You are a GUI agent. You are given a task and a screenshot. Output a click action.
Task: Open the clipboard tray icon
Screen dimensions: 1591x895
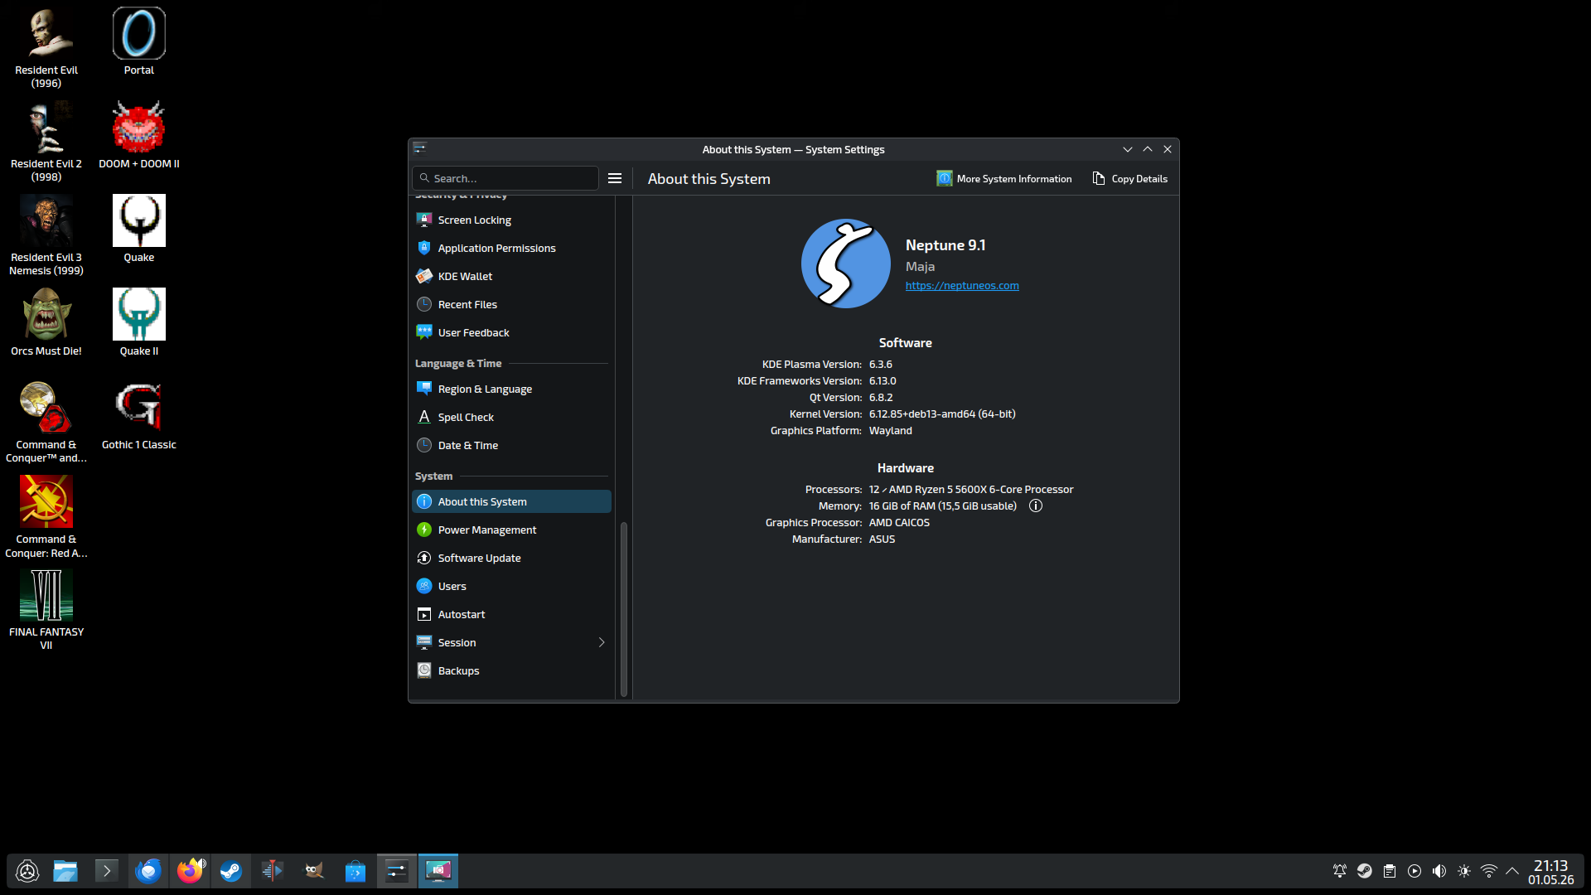[1390, 871]
